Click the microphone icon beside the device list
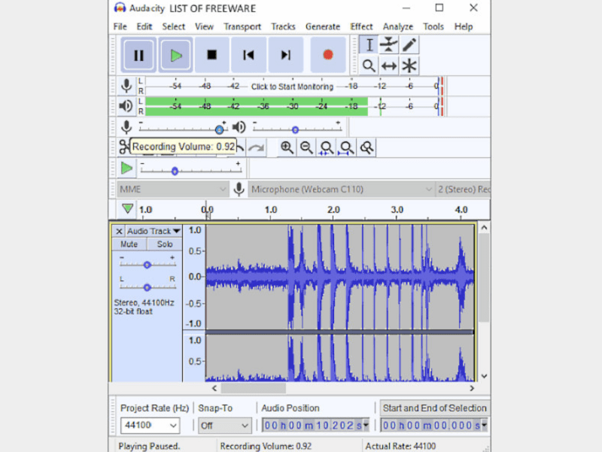602x452 pixels. coord(239,190)
